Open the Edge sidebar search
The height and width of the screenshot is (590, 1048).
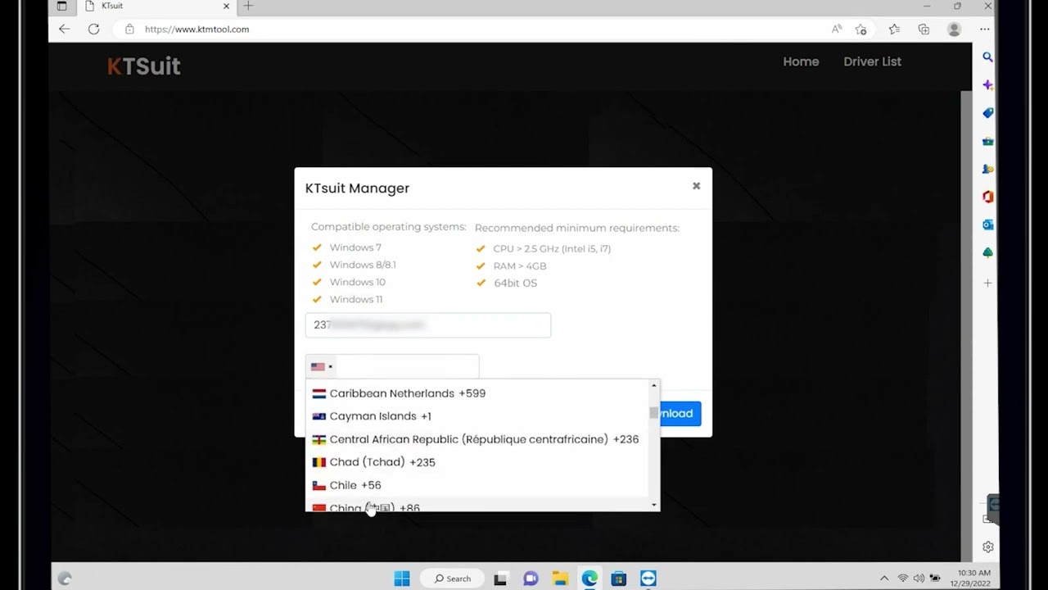987,57
